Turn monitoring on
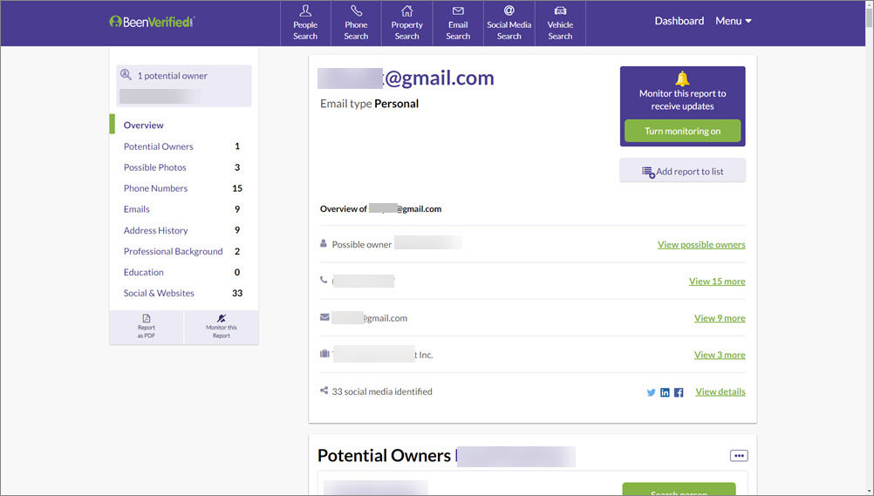 click(x=682, y=131)
